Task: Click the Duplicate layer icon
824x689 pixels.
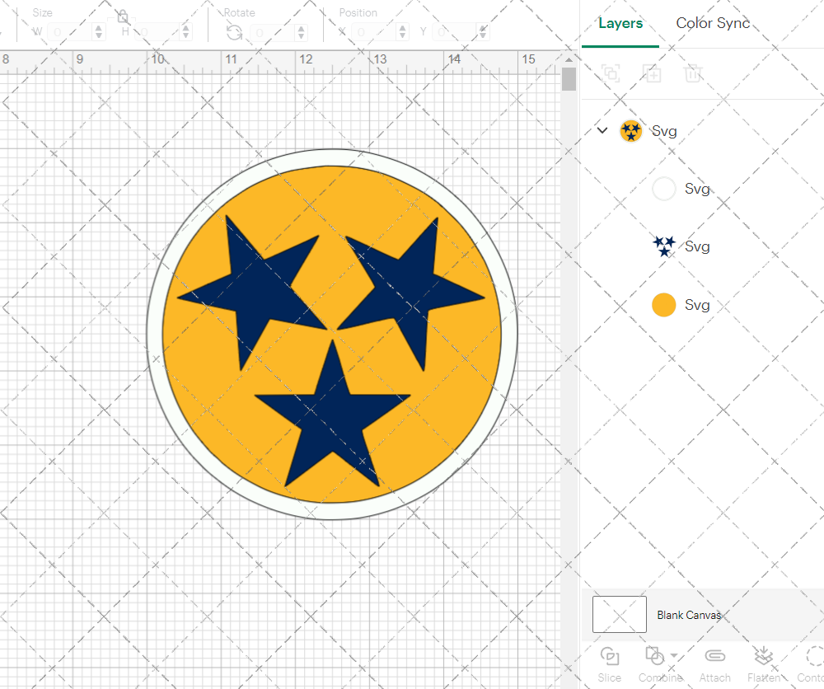Action: coord(652,73)
